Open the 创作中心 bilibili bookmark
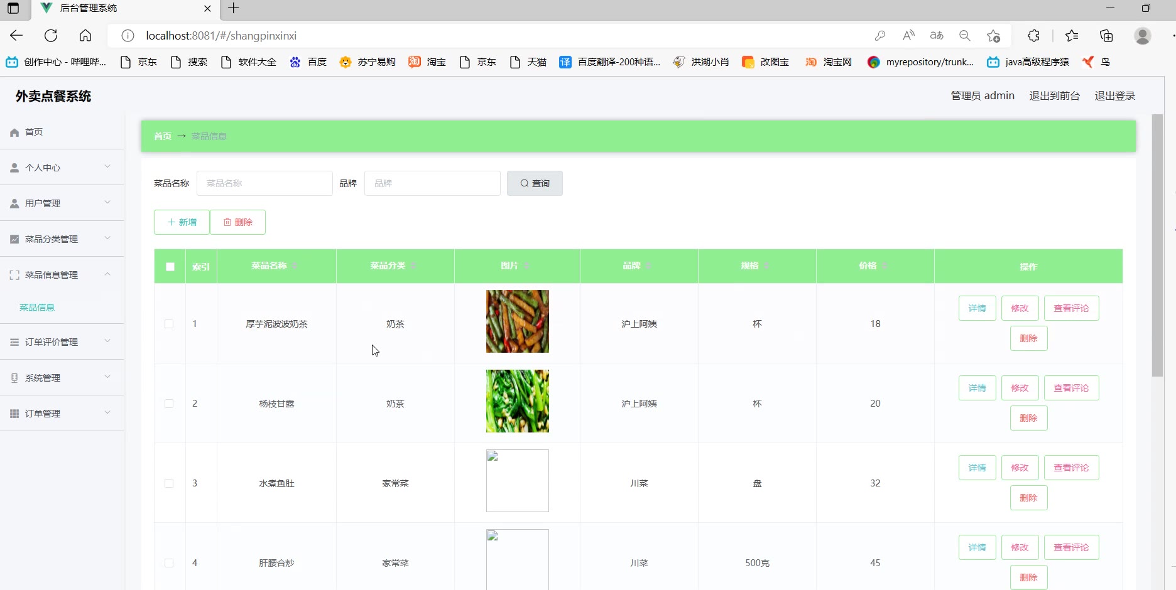Viewport: 1176px width, 590px height. 56,62
